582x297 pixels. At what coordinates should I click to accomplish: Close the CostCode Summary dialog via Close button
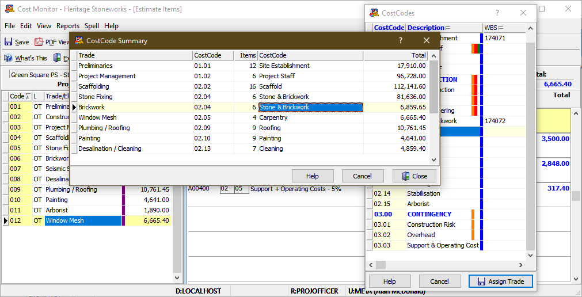[x=414, y=176]
